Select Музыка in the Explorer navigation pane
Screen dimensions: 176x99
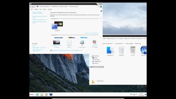click(x=95, y=63)
